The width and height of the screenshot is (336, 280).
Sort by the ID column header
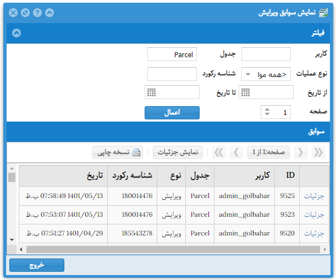click(x=287, y=175)
